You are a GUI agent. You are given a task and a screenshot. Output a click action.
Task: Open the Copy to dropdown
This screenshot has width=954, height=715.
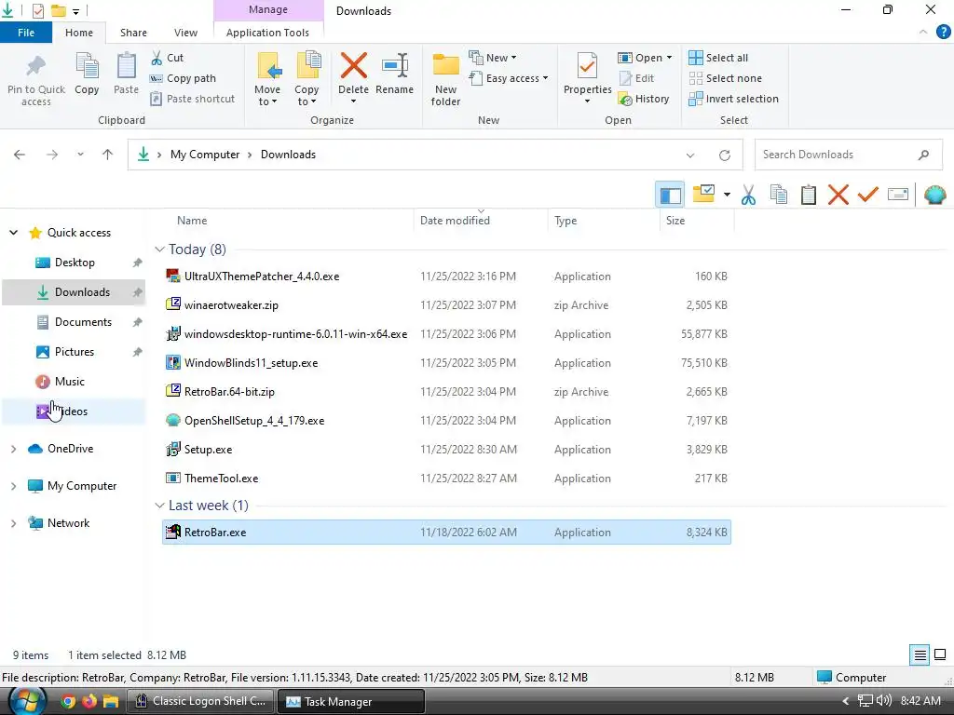[x=306, y=79]
